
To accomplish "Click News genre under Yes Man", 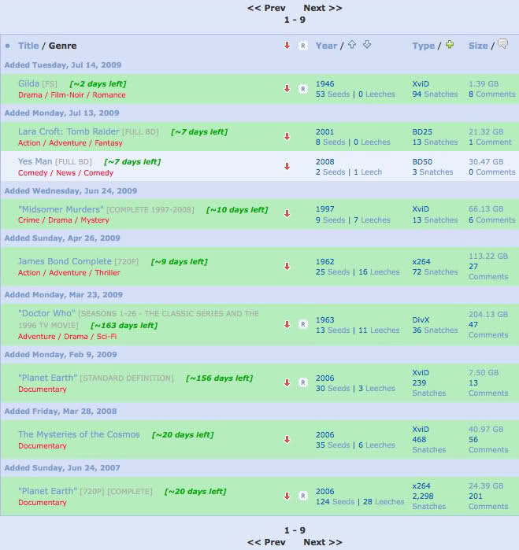I will [65, 172].
